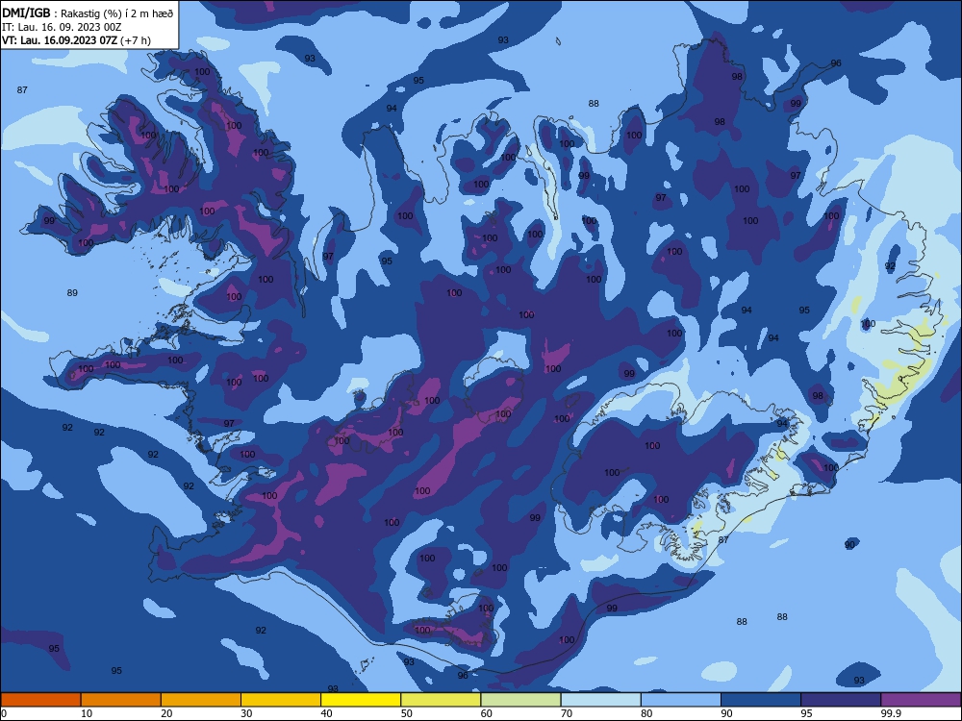Image resolution: width=962 pixels, height=721 pixels.
Task: Click the 'Rakastig (%) í 2 m hæð' label
Action: pyautogui.click(x=117, y=13)
